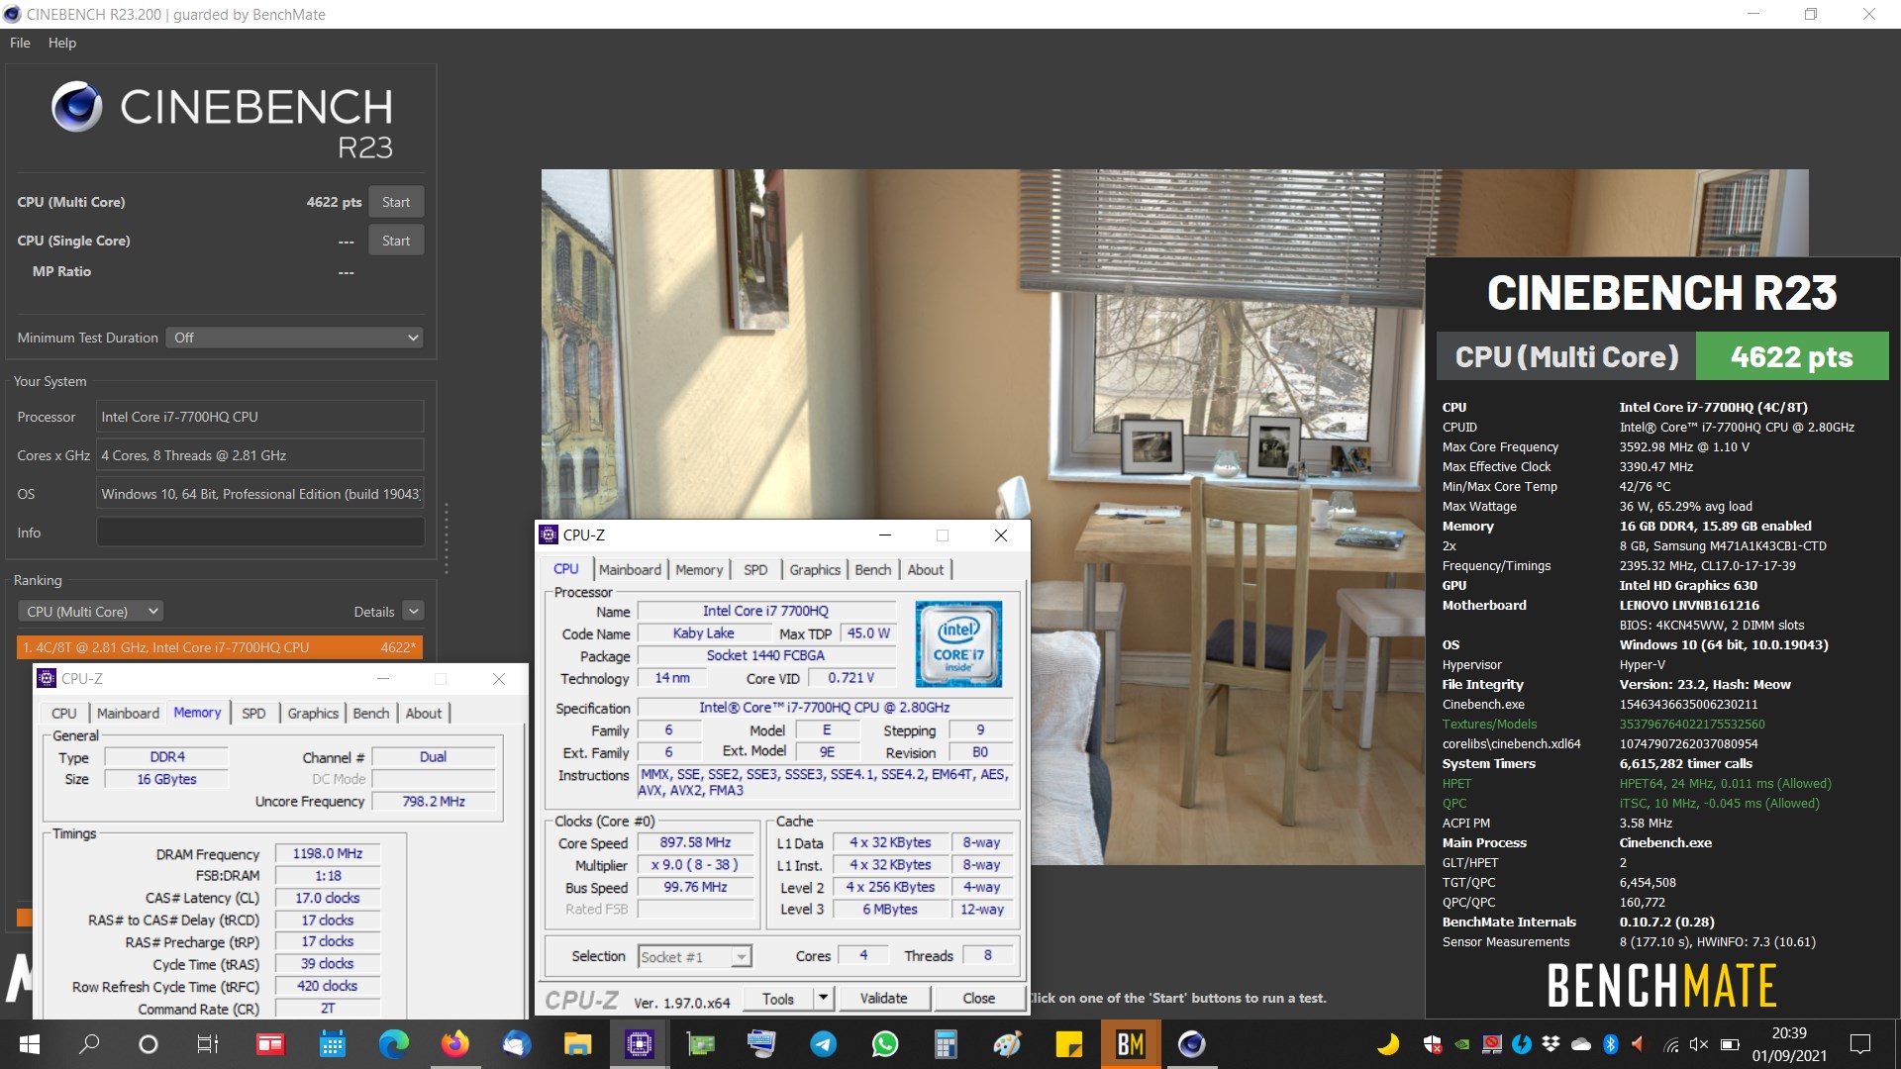1901x1069 pixels.
Task: Click the Core Speed 897.58 MHz value
Action: (x=695, y=842)
